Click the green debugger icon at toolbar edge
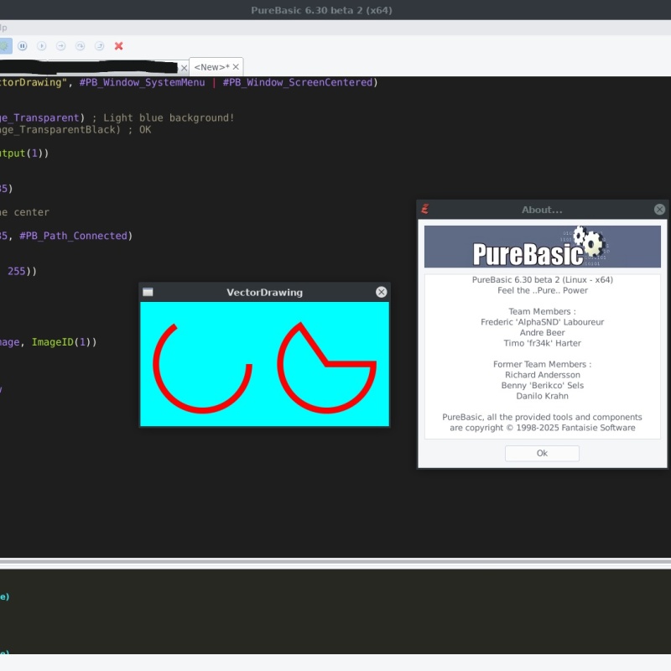 (x=4, y=46)
